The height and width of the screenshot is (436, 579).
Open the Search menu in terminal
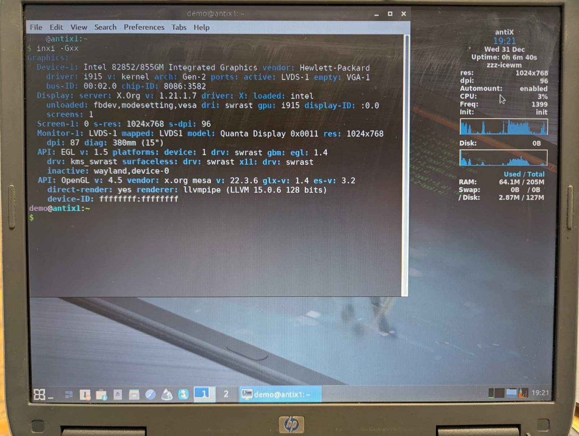click(105, 27)
